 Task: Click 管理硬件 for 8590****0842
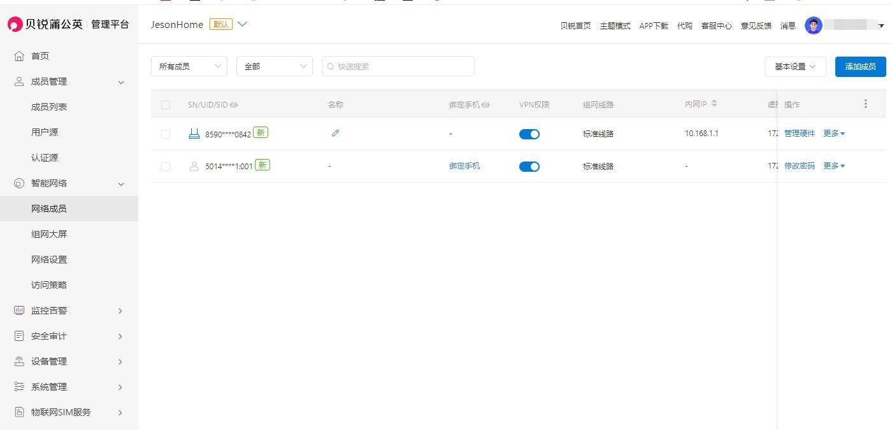800,134
